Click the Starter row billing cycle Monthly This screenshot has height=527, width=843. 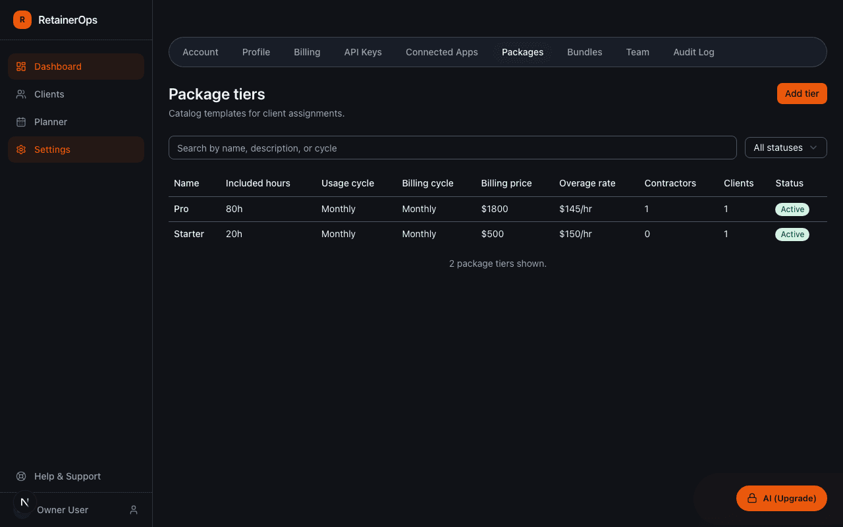click(x=420, y=234)
